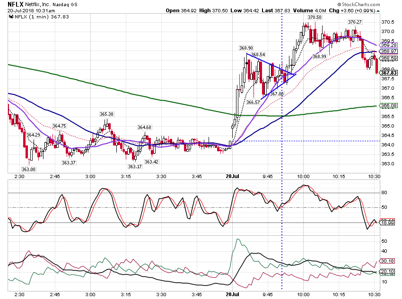Click the purple 369.28 axis value tag

pos(388,45)
